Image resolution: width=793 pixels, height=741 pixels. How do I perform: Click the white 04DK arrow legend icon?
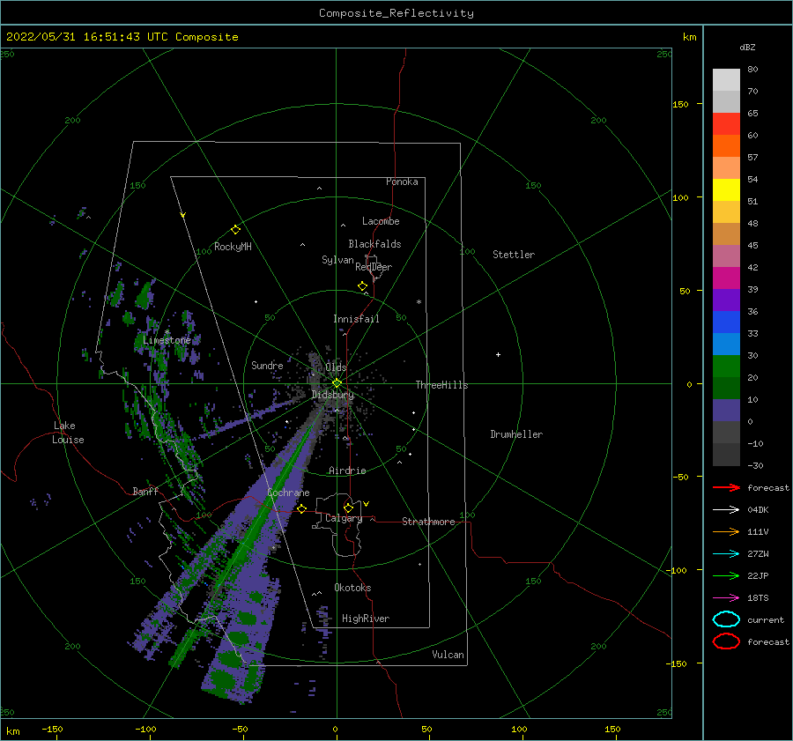726,509
